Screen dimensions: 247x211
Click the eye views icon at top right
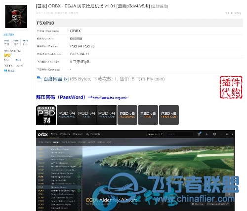pyautogui.click(x=227, y=13)
